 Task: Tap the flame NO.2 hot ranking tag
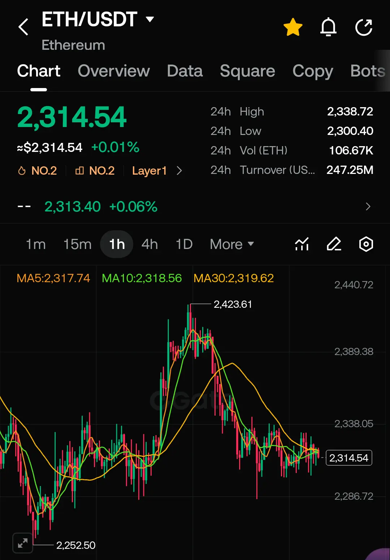[38, 171]
